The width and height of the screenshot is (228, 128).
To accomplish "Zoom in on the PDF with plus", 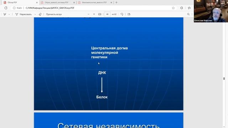I will click(x=94, y=14).
